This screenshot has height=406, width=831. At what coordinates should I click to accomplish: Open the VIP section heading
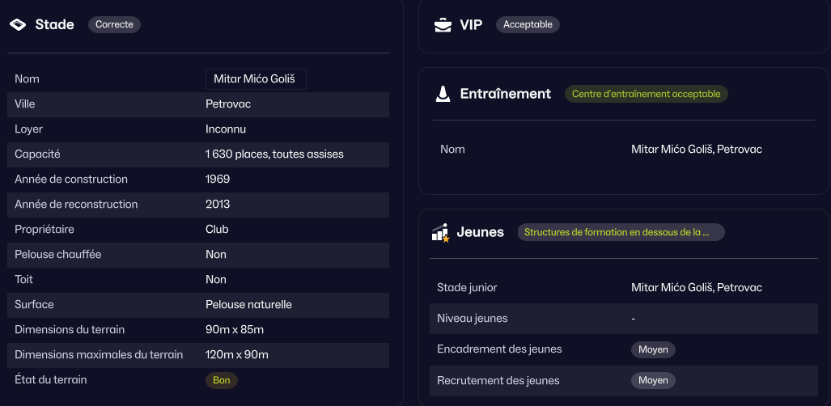(x=471, y=25)
